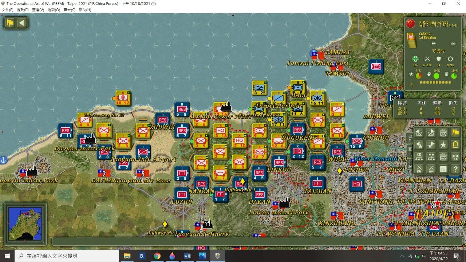Image resolution: width=466 pixels, height=262 pixels.
Task: Click the P.R. China flag emblem
Action: [x=411, y=24]
